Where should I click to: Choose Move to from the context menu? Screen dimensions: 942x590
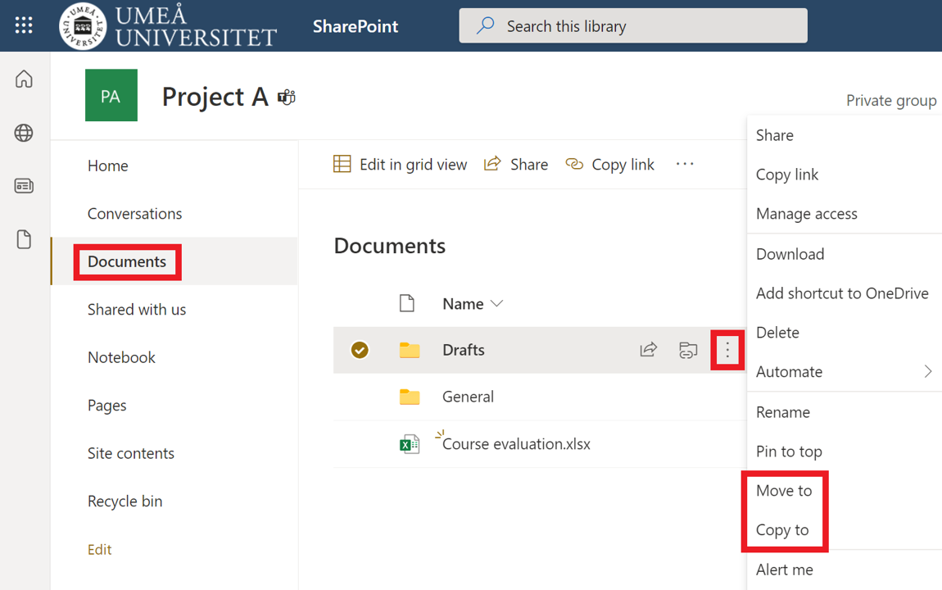point(784,490)
